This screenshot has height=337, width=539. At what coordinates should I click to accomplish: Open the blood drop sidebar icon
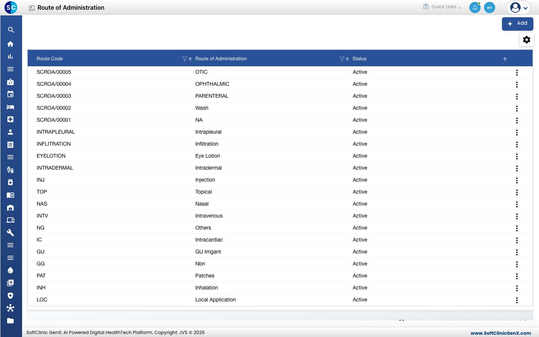10,270
